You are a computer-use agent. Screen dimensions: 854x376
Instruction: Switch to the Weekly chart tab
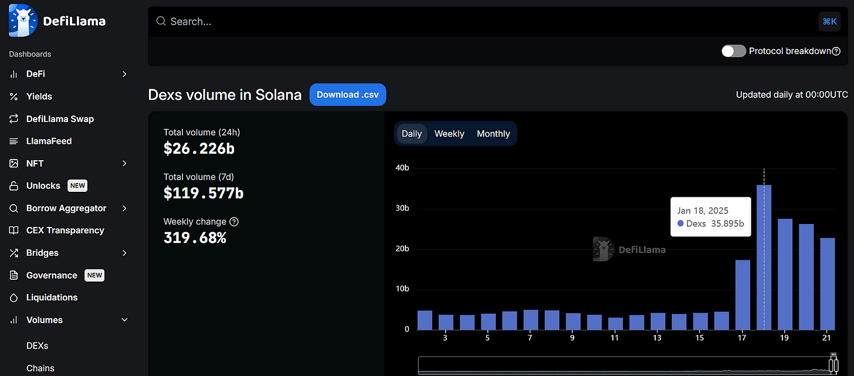tap(449, 133)
